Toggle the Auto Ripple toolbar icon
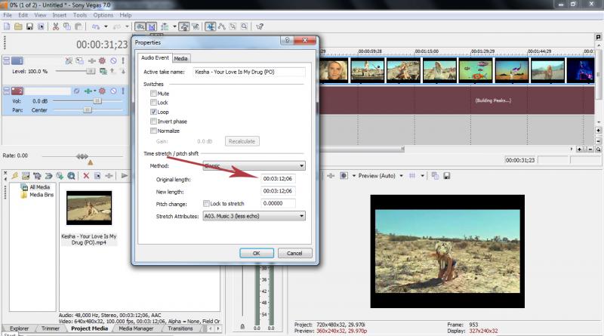The image size is (604, 336). (x=165, y=26)
